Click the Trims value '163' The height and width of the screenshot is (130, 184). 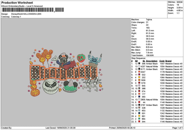[148, 28]
